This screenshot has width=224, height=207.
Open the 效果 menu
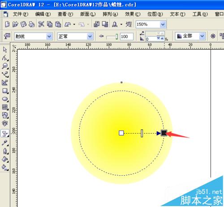[x=133, y=14]
